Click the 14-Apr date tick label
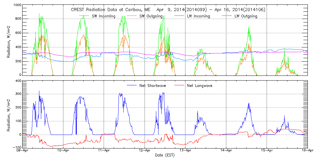This screenshot has width=317, height=158. click(226, 151)
